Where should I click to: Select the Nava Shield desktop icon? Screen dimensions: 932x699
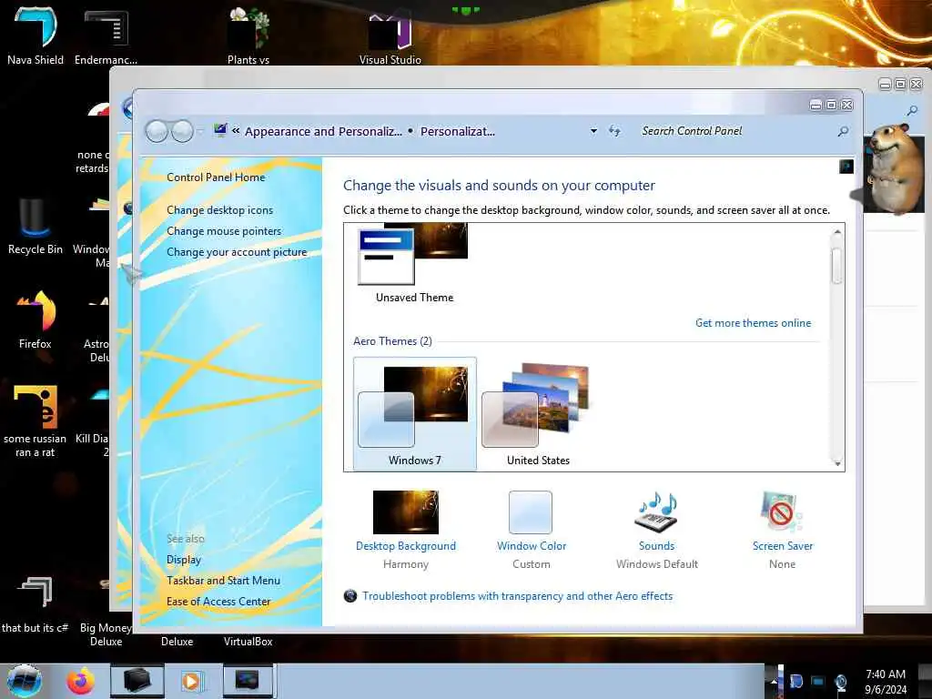(35, 35)
